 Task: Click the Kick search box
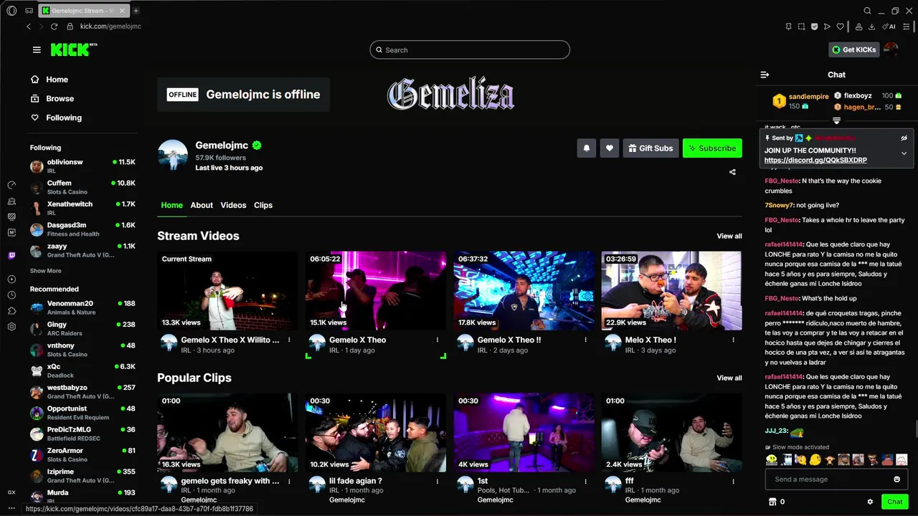(x=470, y=50)
